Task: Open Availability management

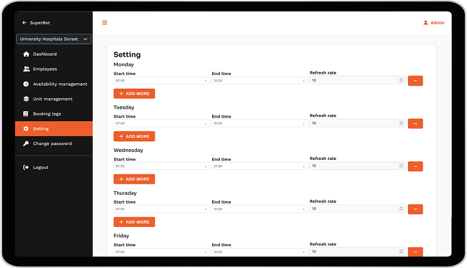Action: [54, 84]
